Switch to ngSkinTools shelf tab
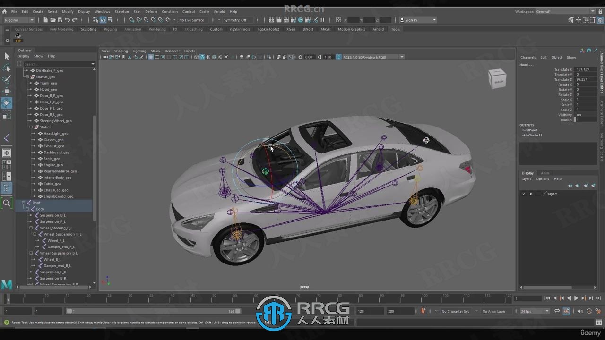This screenshot has width=605, height=340. [240, 29]
